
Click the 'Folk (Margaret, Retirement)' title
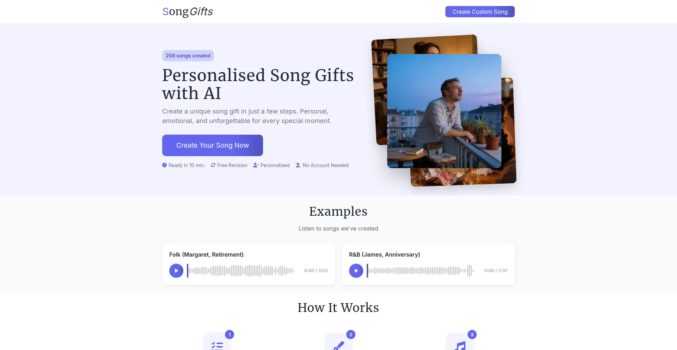click(x=206, y=254)
